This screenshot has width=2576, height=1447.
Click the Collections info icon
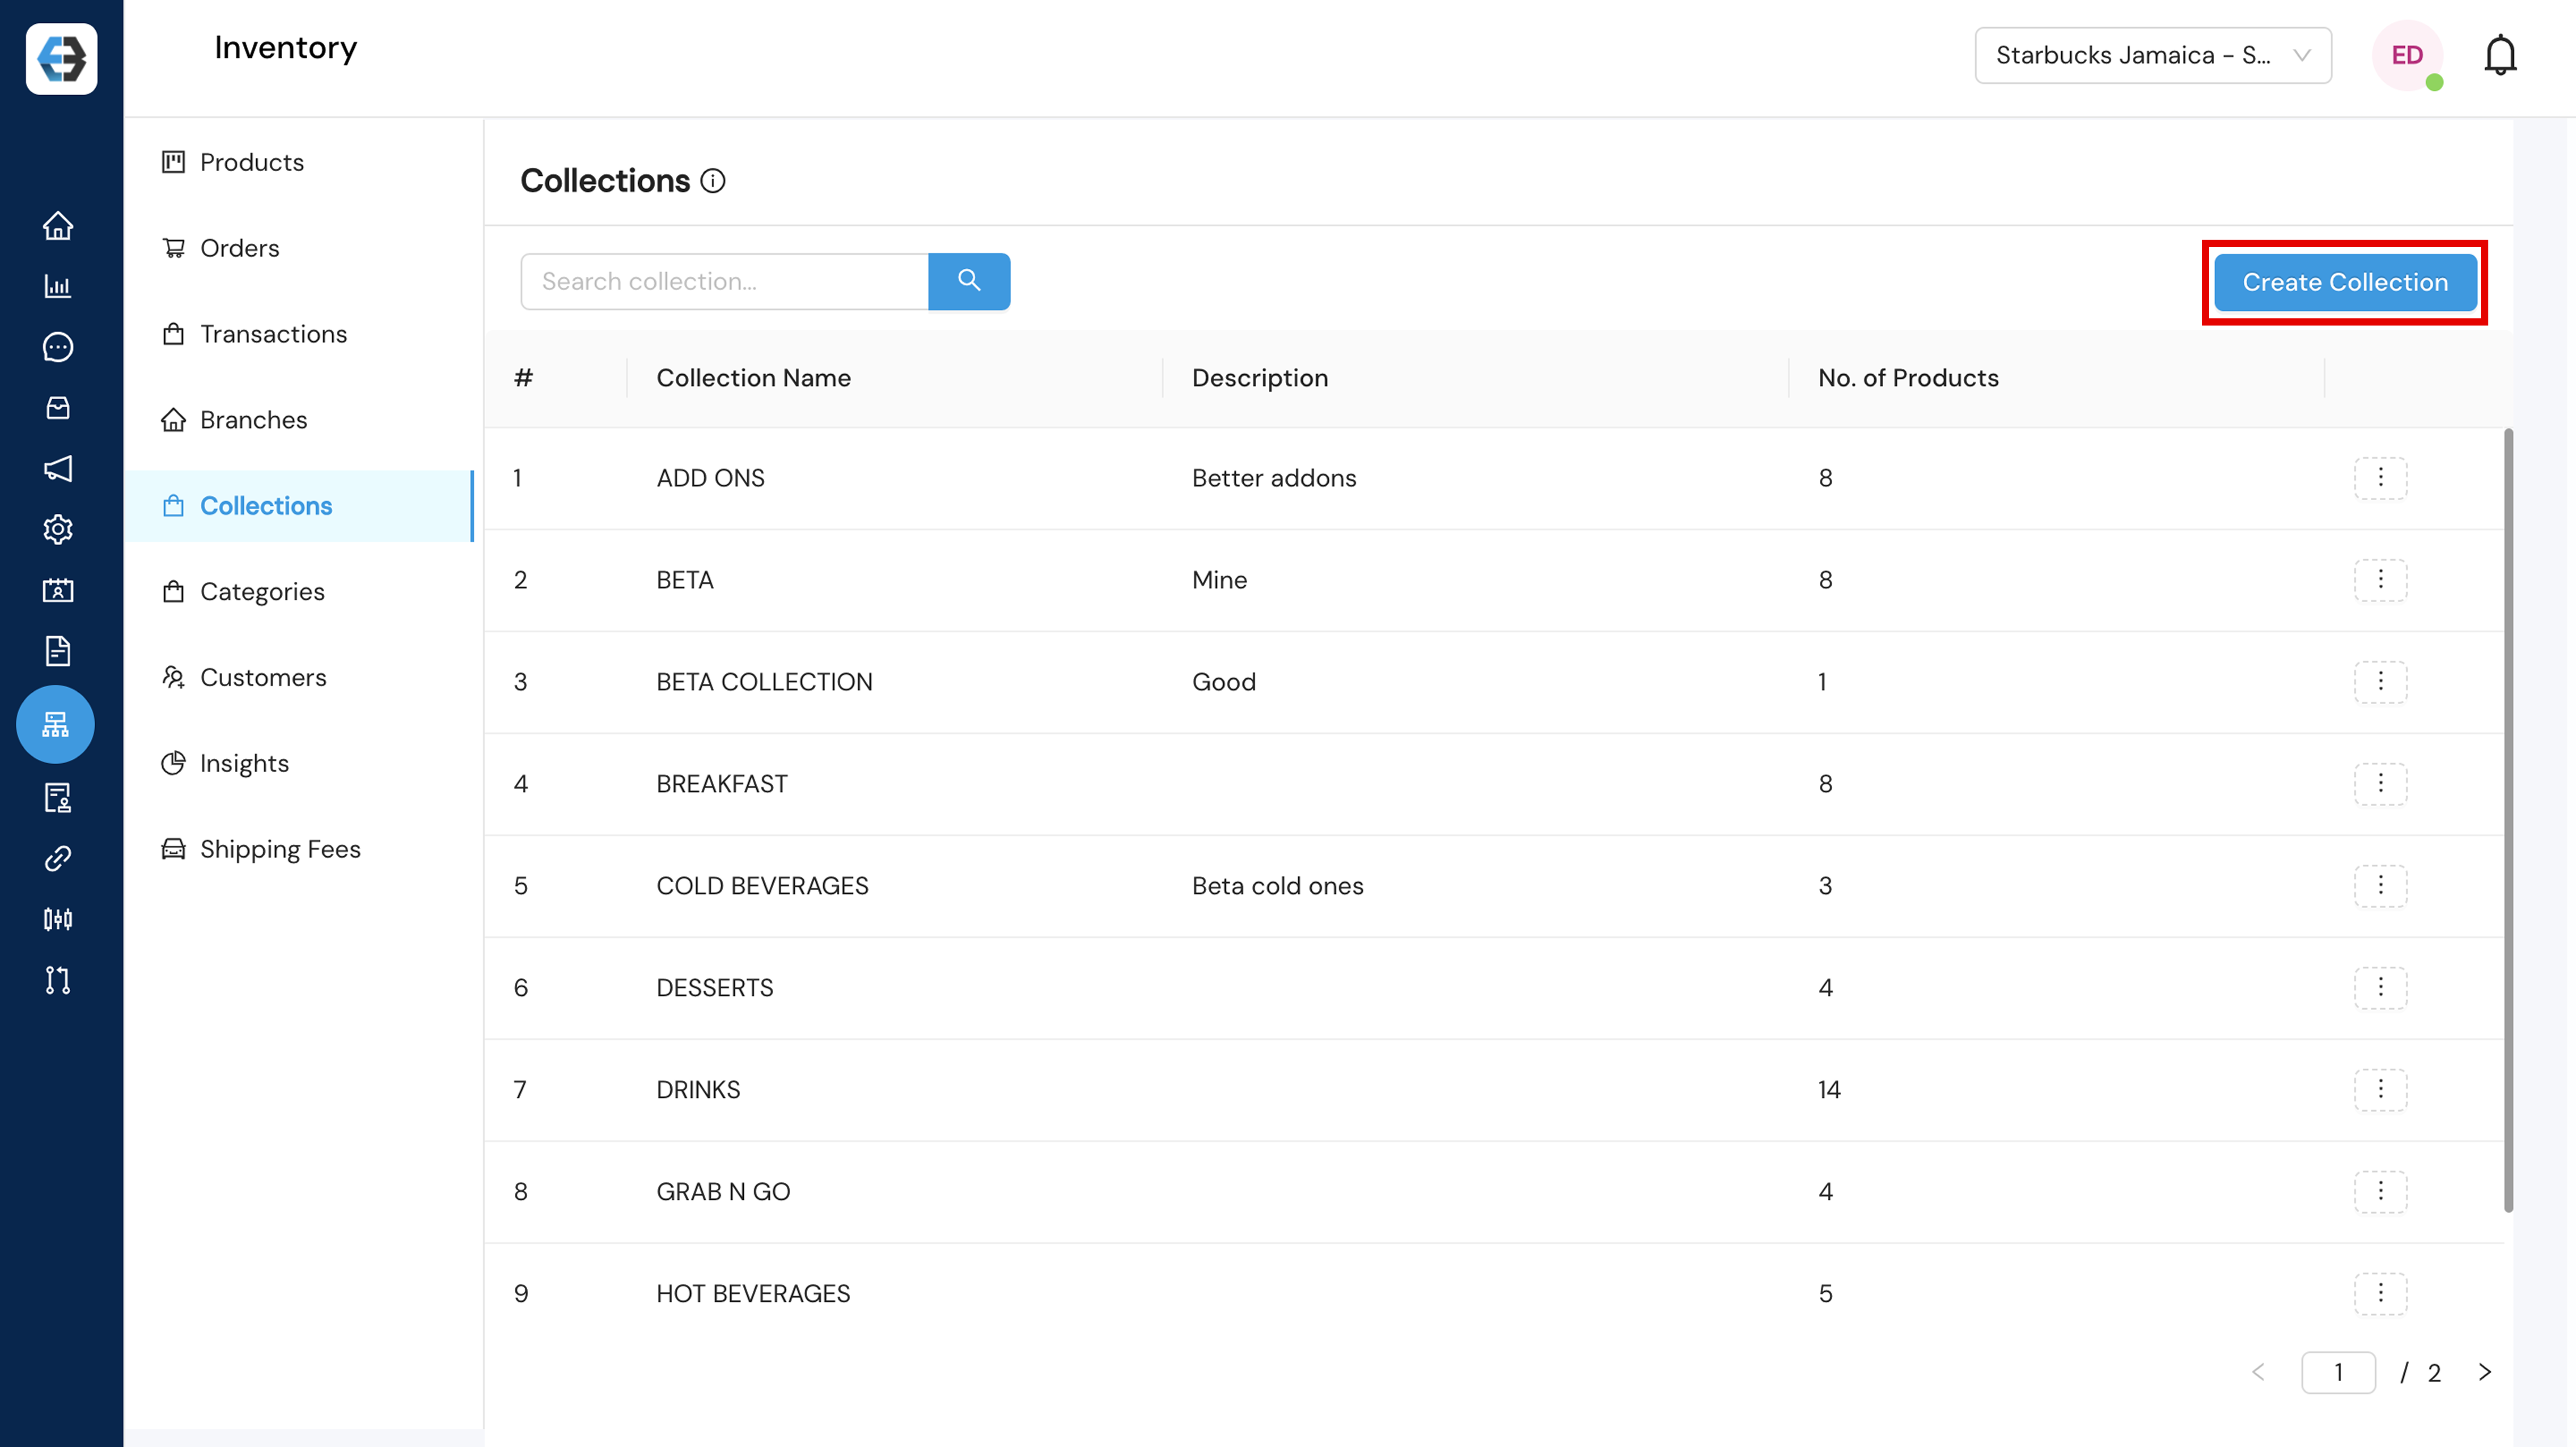pyautogui.click(x=713, y=181)
